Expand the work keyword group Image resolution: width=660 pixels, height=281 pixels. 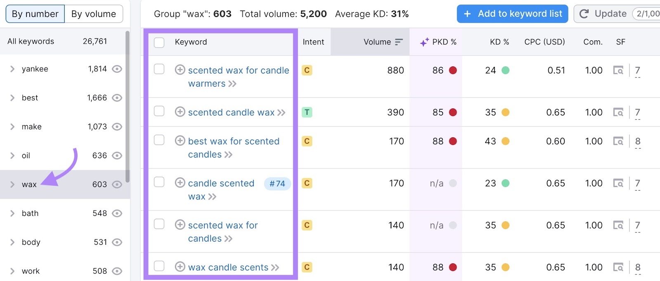point(12,271)
